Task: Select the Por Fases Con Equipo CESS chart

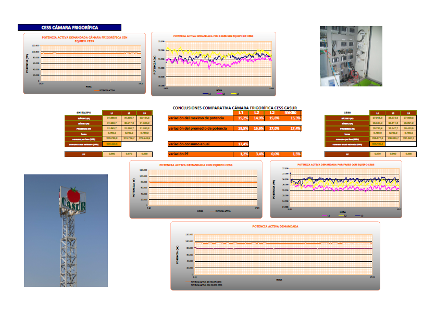Action: (335, 189)
